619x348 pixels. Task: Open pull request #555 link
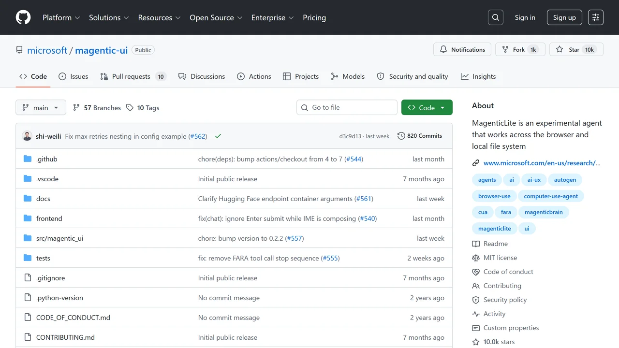tap(330, 258)
